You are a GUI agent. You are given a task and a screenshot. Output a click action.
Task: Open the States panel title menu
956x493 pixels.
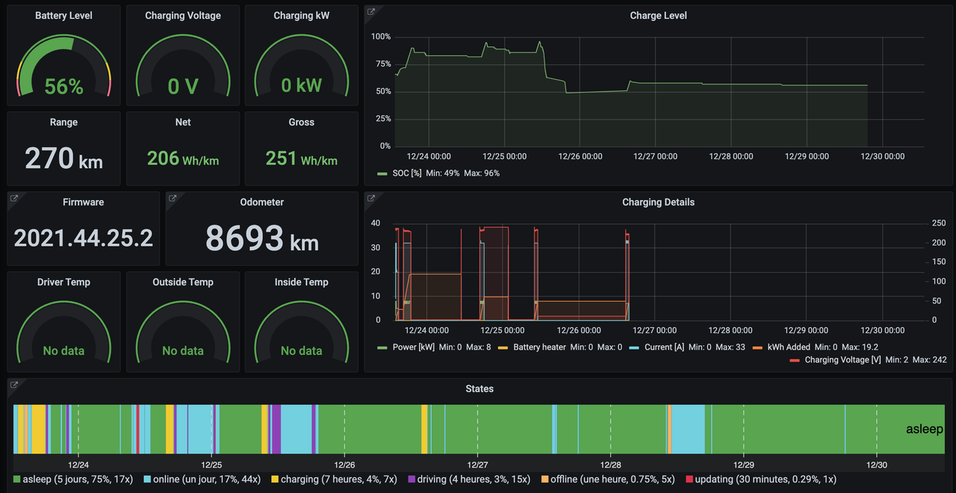pyautogui.click(x=479, y=389)
